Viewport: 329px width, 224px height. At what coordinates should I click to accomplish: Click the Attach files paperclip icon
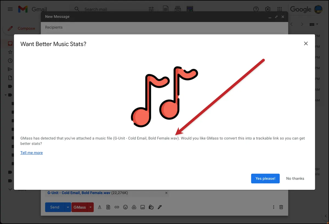pos(108,207)
